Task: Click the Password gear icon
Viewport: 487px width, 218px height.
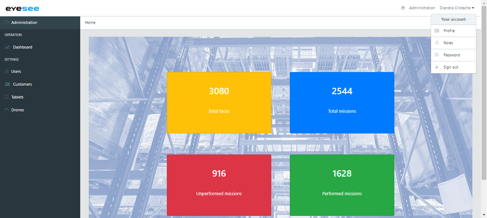Action: 437,55
